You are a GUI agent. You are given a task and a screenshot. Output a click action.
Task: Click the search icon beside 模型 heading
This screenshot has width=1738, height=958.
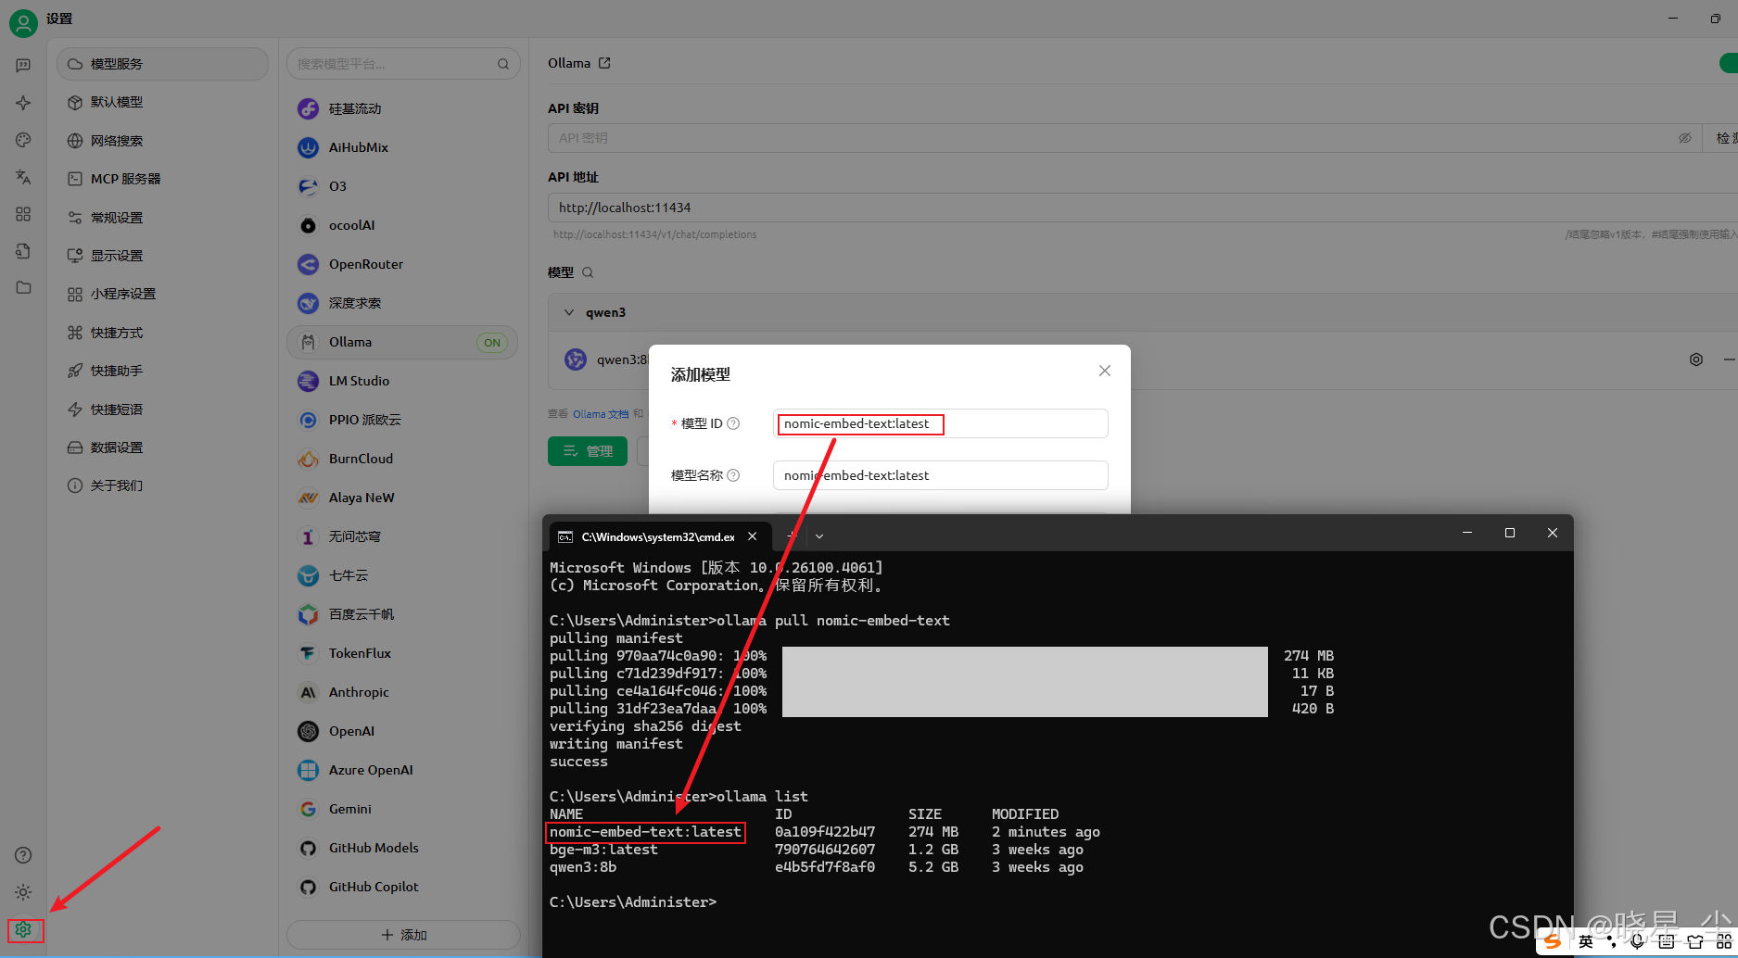coord(588,272)
